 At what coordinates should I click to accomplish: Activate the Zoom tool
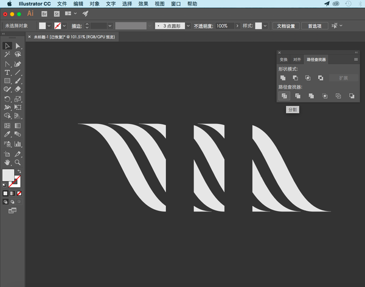point(18,162)
